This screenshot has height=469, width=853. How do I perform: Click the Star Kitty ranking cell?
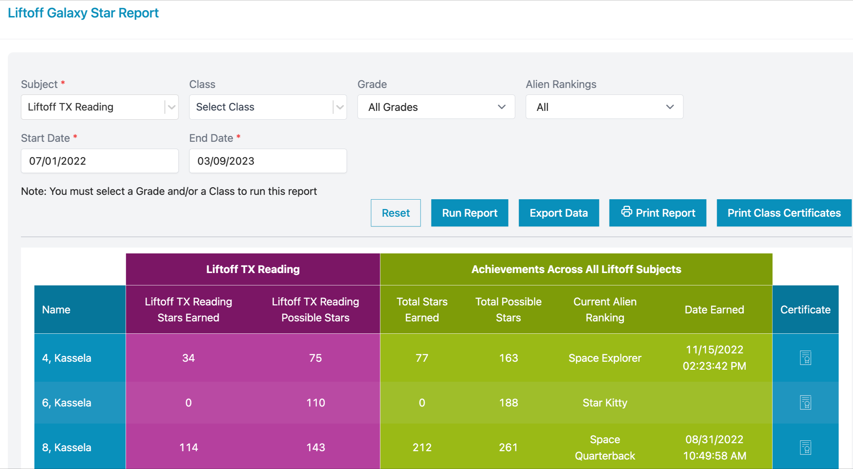click(x=605, y=402)
